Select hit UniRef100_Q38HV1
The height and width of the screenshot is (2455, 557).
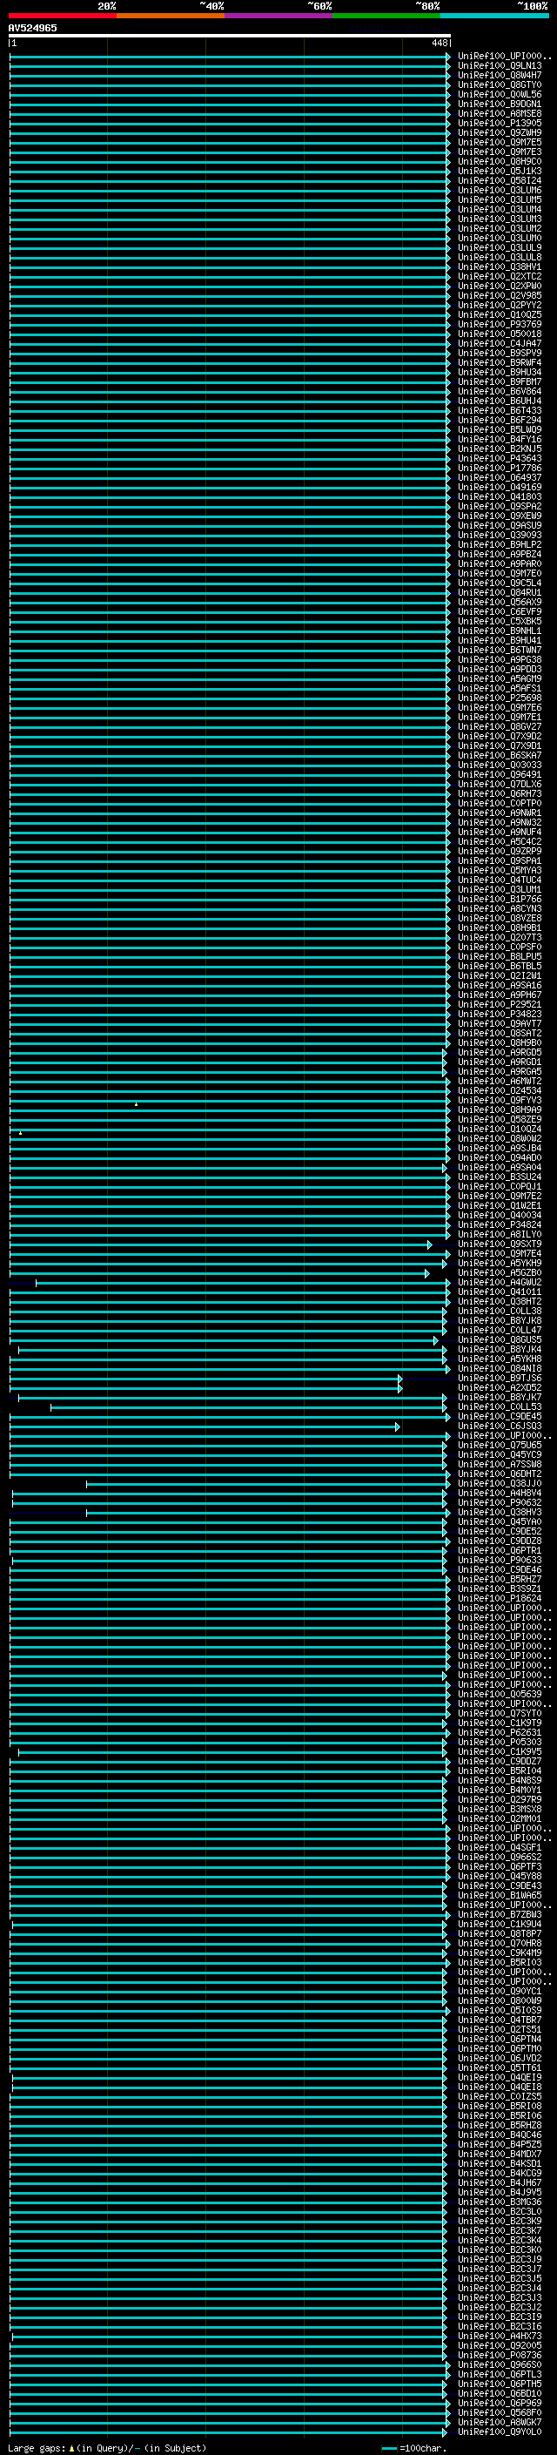500,266
